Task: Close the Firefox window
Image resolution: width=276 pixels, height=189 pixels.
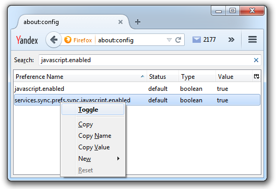Action: pyautogui.click(x=252, y=10)
